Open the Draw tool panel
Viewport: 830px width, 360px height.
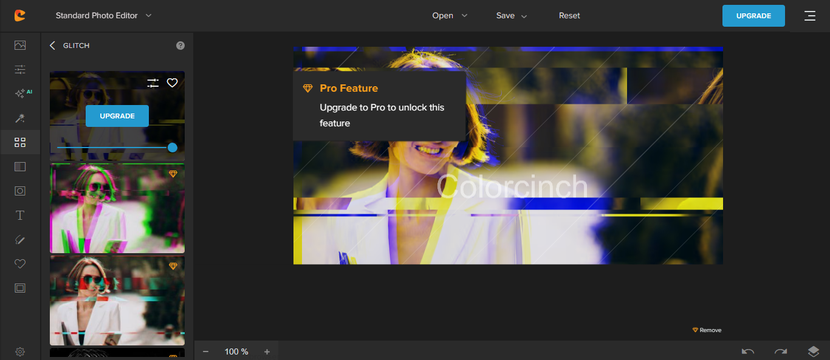pos(20,239)
